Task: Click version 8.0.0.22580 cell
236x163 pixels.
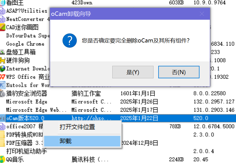Action: pyautogui.click(x=210, y=93)
